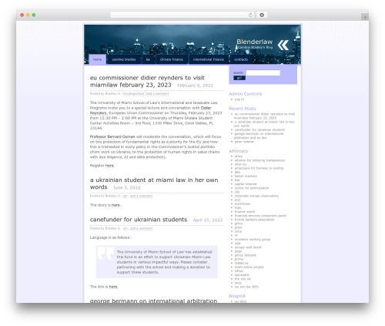Screen dimensions: 385x326
Task: Click the occupy wall street link
Action: 248,247
